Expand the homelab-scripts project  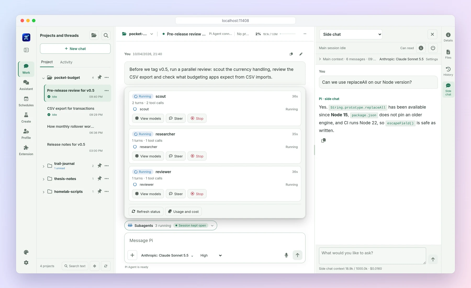click(x=43, y=192)
